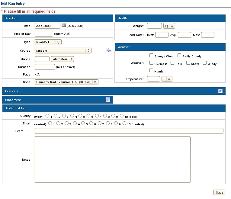Click the Additional Info section header
Screen dimensions: 231x199
coord(114,108)
